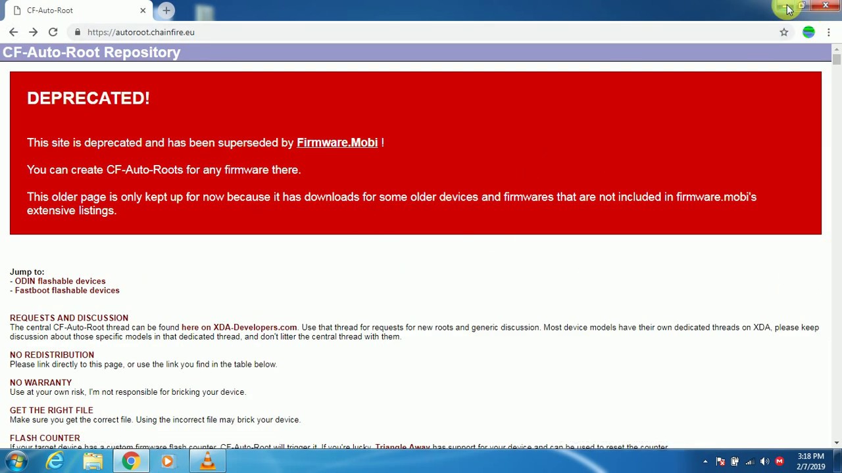Restore down the Chrome window
Screen dimensions: 842x473
802,6
